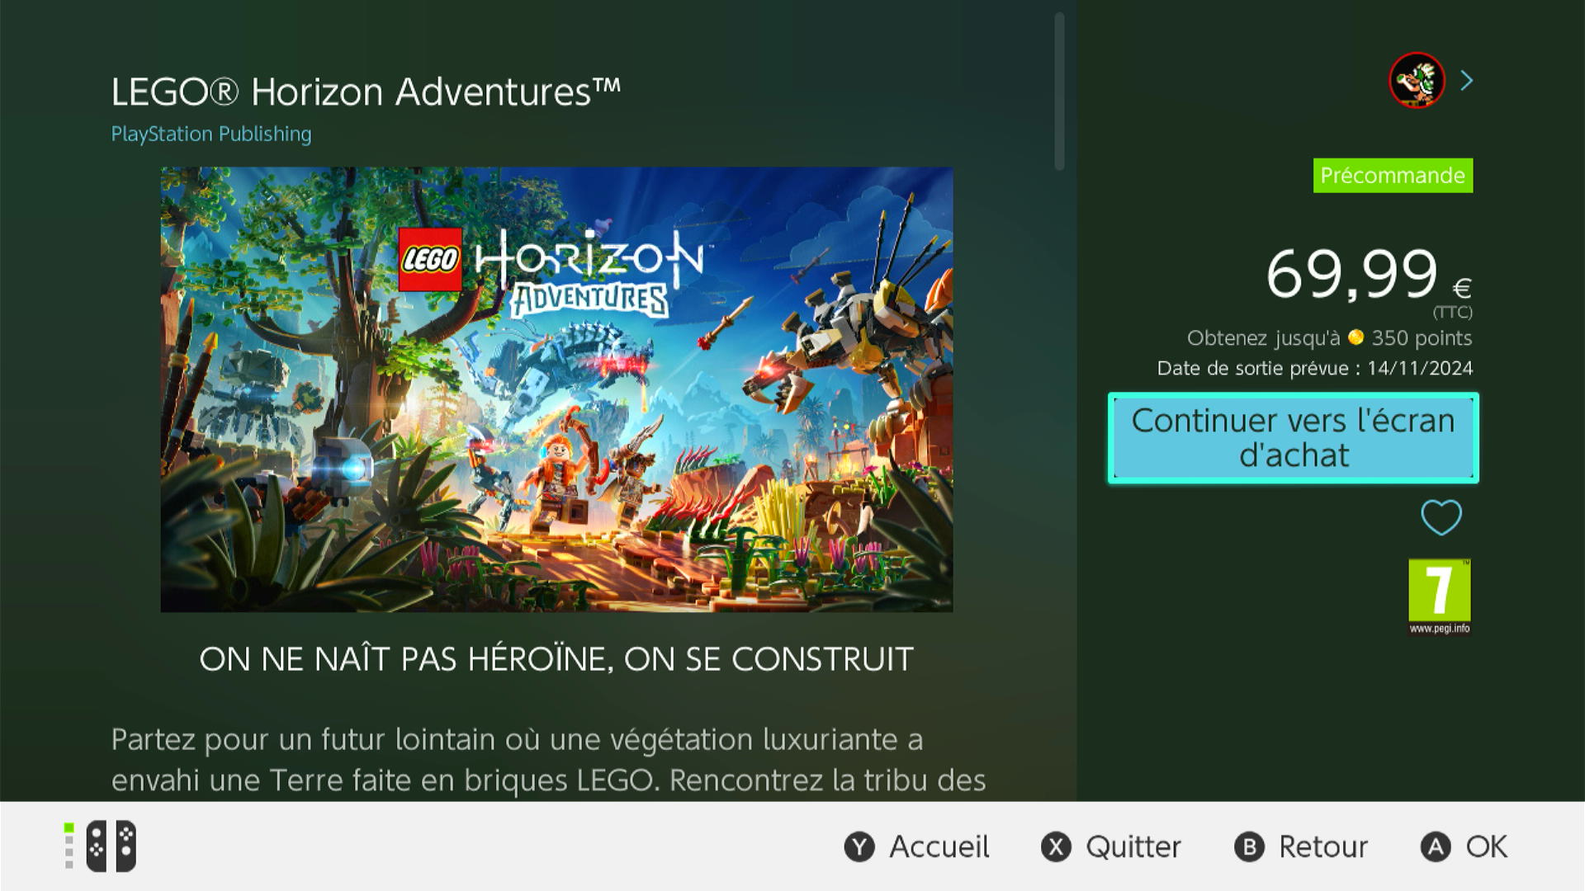Expand the profile chevron arrow

pos(1467,80)
